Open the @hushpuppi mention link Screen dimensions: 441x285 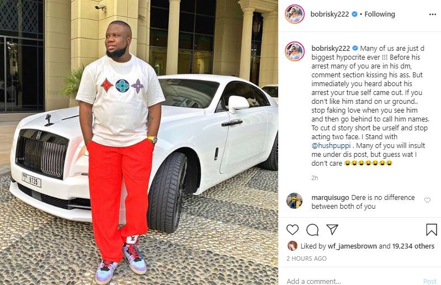pyautogui.click(x=331, y=146)
